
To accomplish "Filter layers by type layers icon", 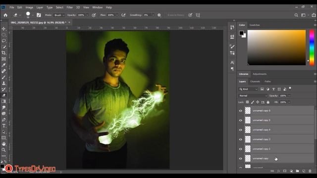I will coord(273,89).
